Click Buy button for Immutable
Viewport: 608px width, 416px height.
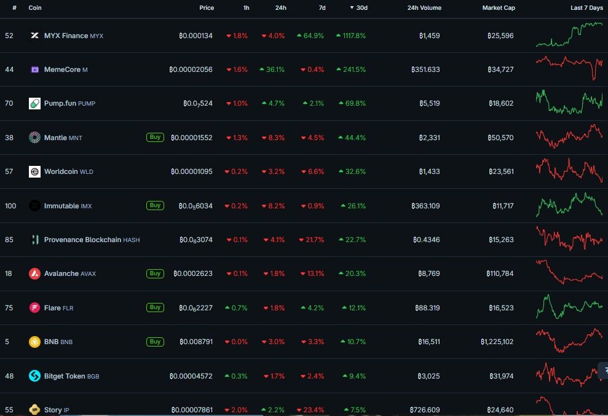click(155, 205)
